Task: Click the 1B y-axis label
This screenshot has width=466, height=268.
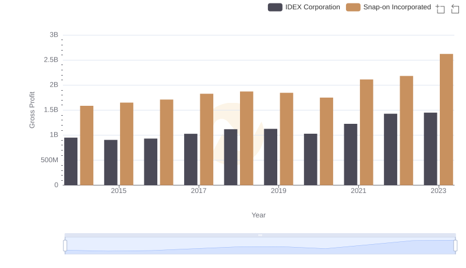Action: click(54, 135)
